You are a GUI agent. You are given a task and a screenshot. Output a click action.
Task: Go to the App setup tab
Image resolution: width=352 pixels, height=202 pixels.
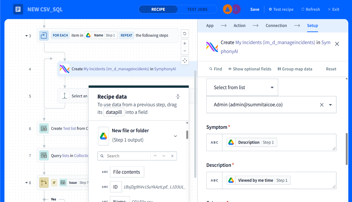click(210, 25)
